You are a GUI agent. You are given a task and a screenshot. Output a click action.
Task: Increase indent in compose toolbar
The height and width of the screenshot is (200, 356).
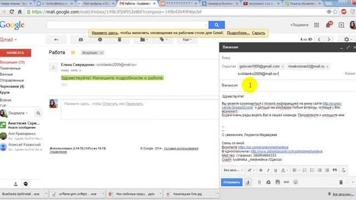[327, 171]
